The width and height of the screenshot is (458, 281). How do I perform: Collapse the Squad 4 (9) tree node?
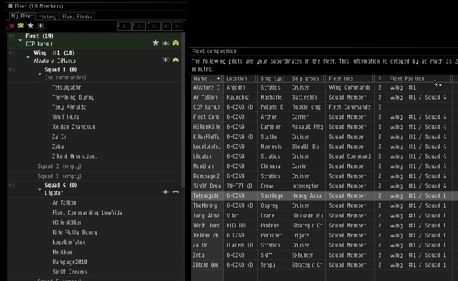tap(40, 189)
